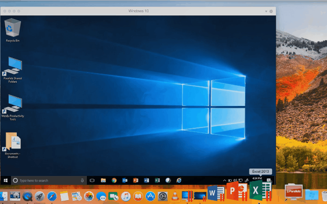Open the blue Windows folder in Dock
This screenshot has height=204, width=327.
tap(312, 196)
